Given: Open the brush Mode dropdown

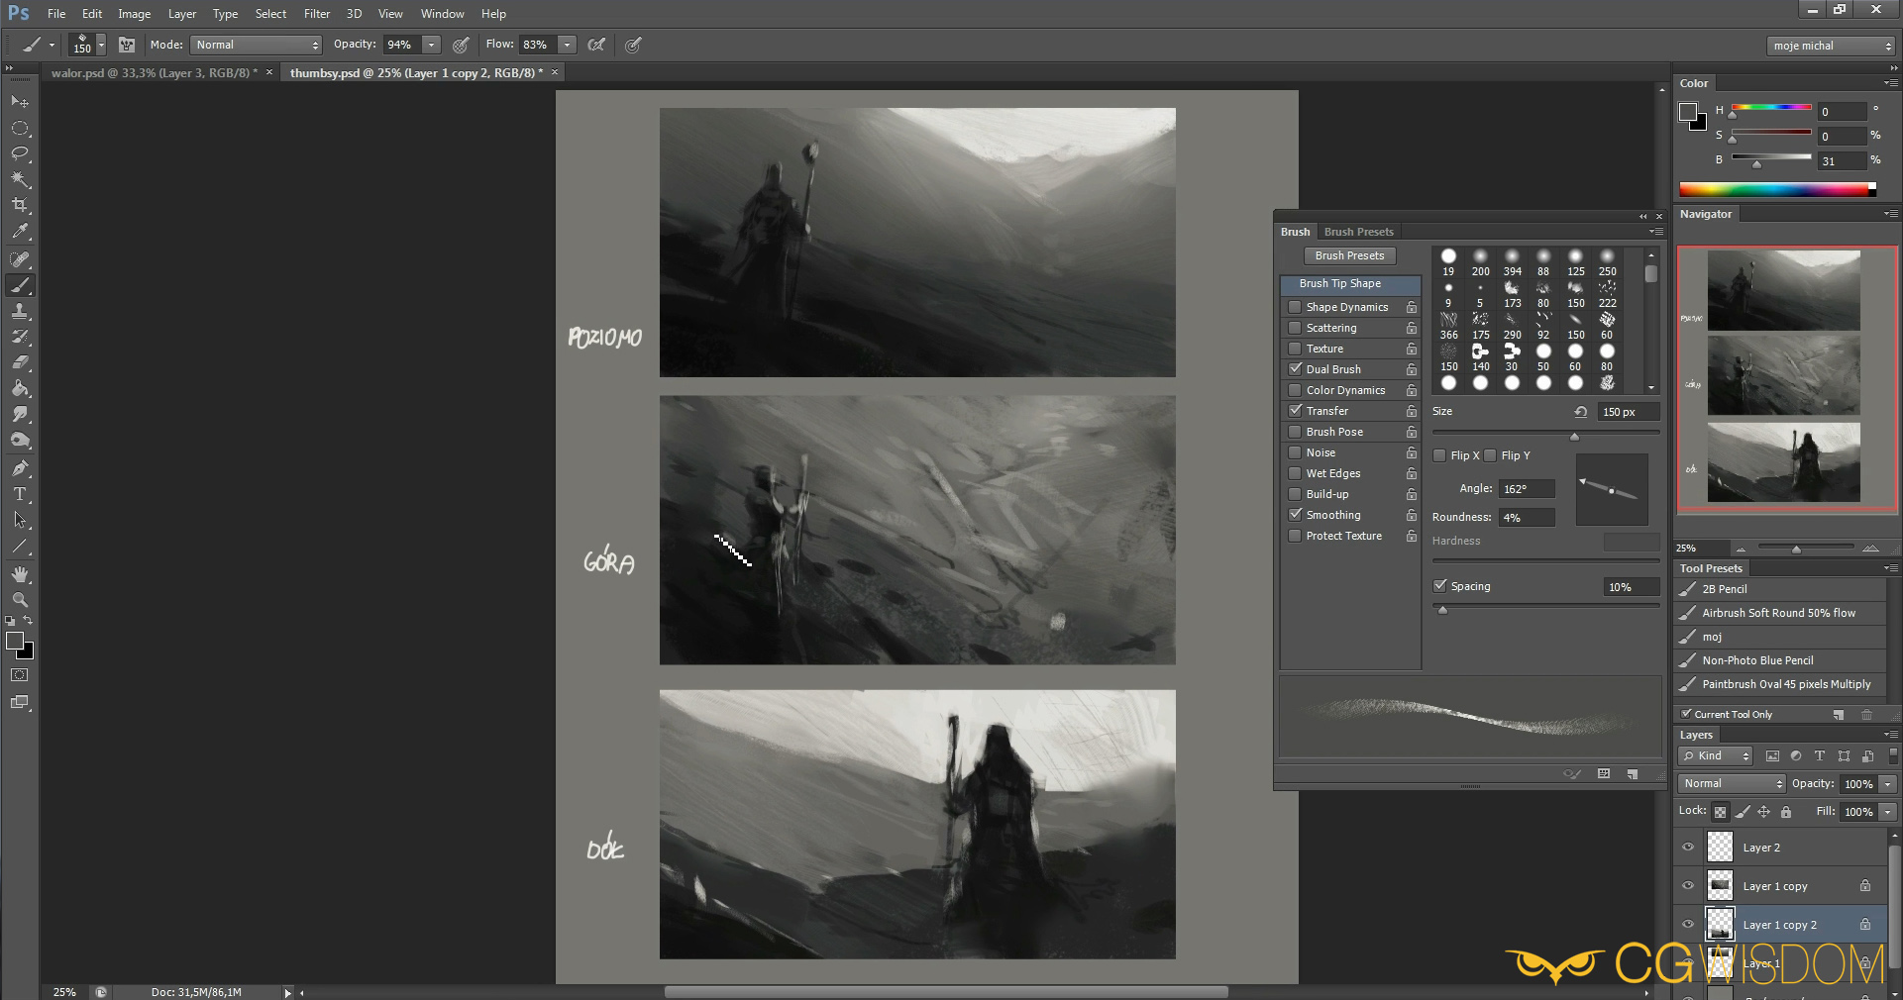Looking at the screenshot, I should click(257, 45).
